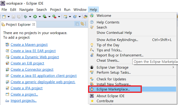The width and height of the screenshot is (178, 105).
Task: Open Eclipse Marketplace menu entry
Action: [132, 89]
